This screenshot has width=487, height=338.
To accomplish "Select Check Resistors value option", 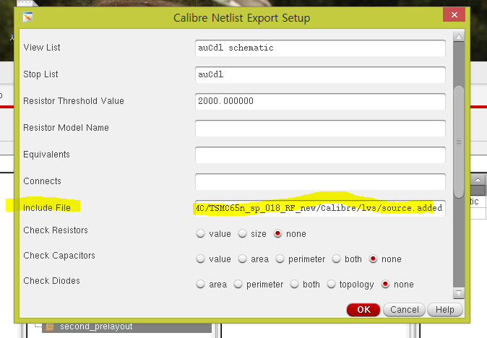I will point(201,233).
